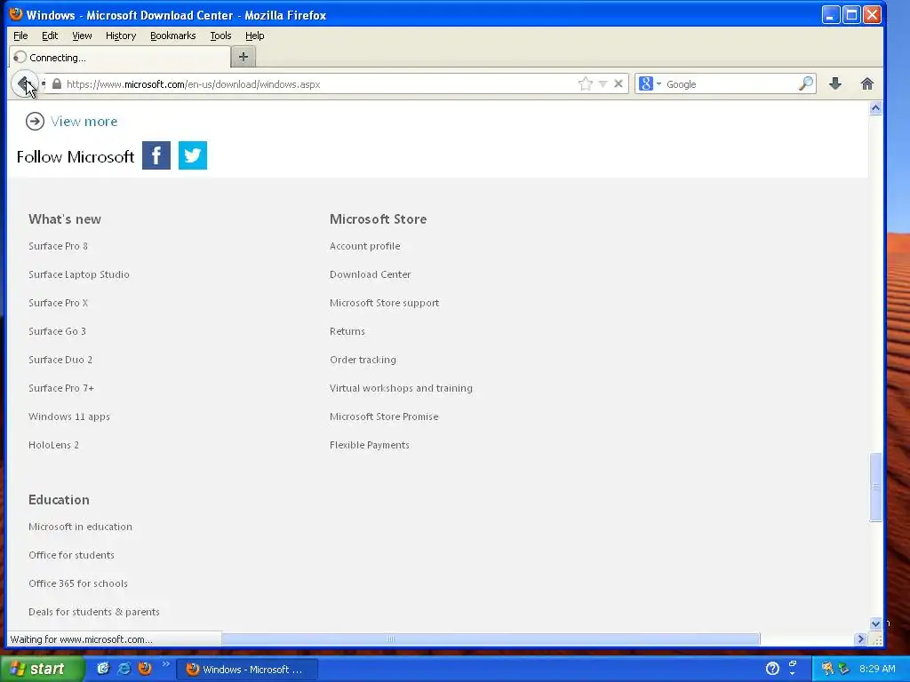Open Microsoft's Twitter icon
This screenshot has width=910, height=682.
193,155
